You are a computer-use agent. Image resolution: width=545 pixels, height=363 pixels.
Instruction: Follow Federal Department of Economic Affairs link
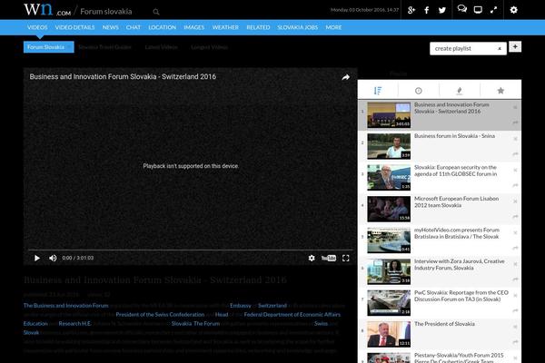(x=292, y=315)
